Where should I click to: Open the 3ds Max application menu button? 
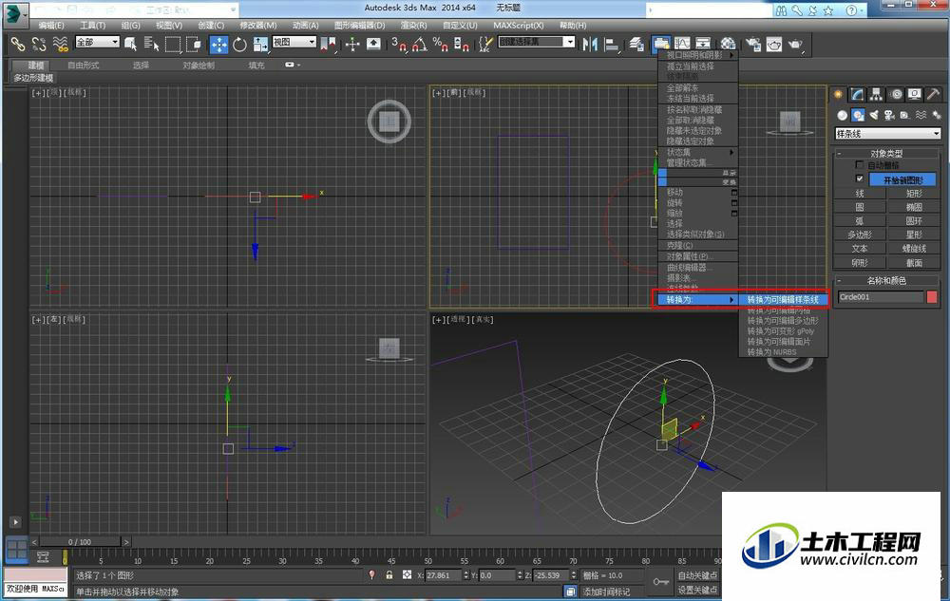click(14, 14)
